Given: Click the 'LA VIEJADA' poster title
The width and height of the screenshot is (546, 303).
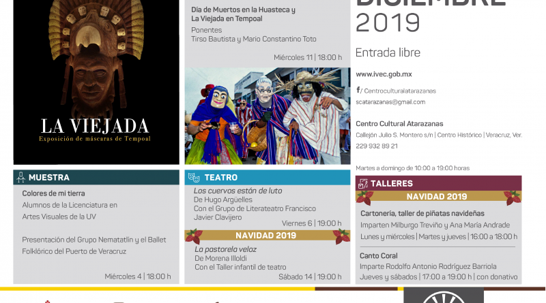Looking at the screenshot, I should pos(95,126).
